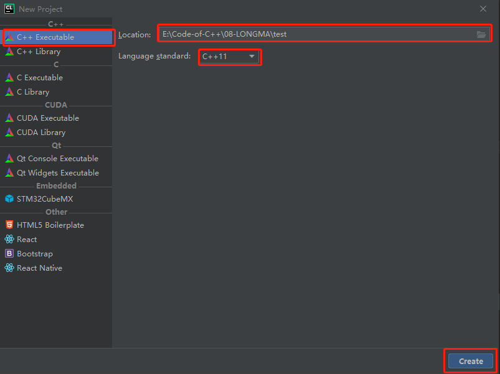Screen dimensions: 500x374
Task: Select React Native project type
Action: tap(56, 268)
